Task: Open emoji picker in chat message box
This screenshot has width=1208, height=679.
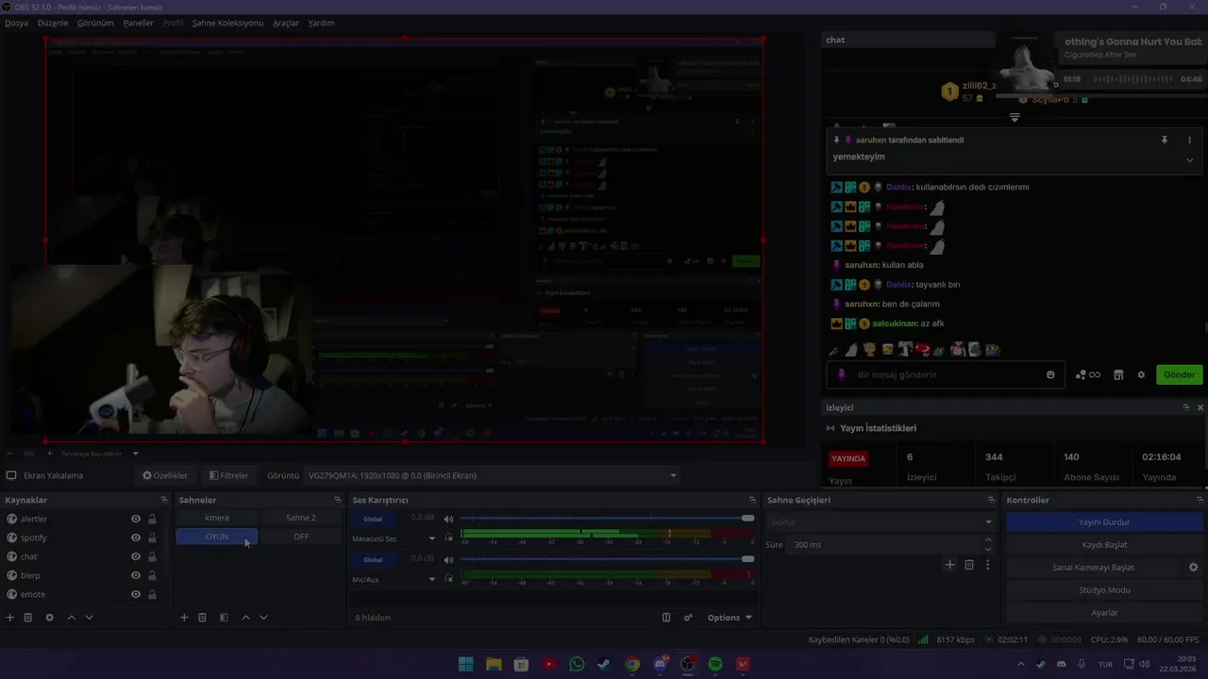Action: (1050, 374)
